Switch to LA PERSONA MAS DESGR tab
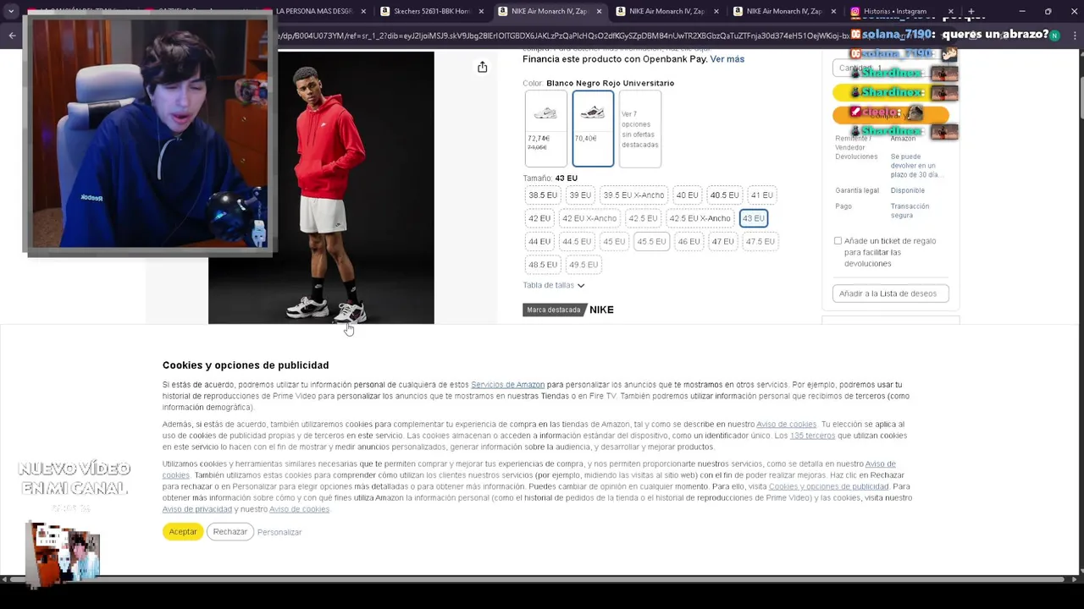 313,12
